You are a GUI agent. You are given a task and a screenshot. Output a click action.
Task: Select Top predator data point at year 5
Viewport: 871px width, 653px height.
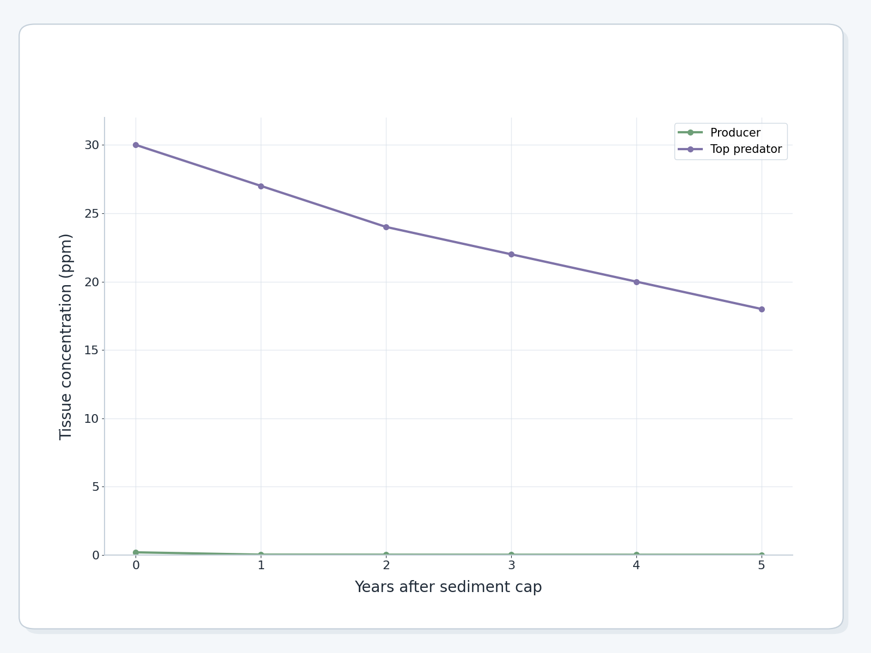762,309
